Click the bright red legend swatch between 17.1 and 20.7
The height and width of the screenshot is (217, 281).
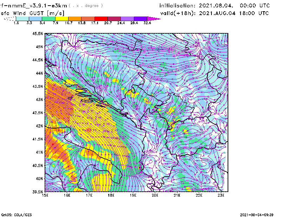click(x=101, y=19)
